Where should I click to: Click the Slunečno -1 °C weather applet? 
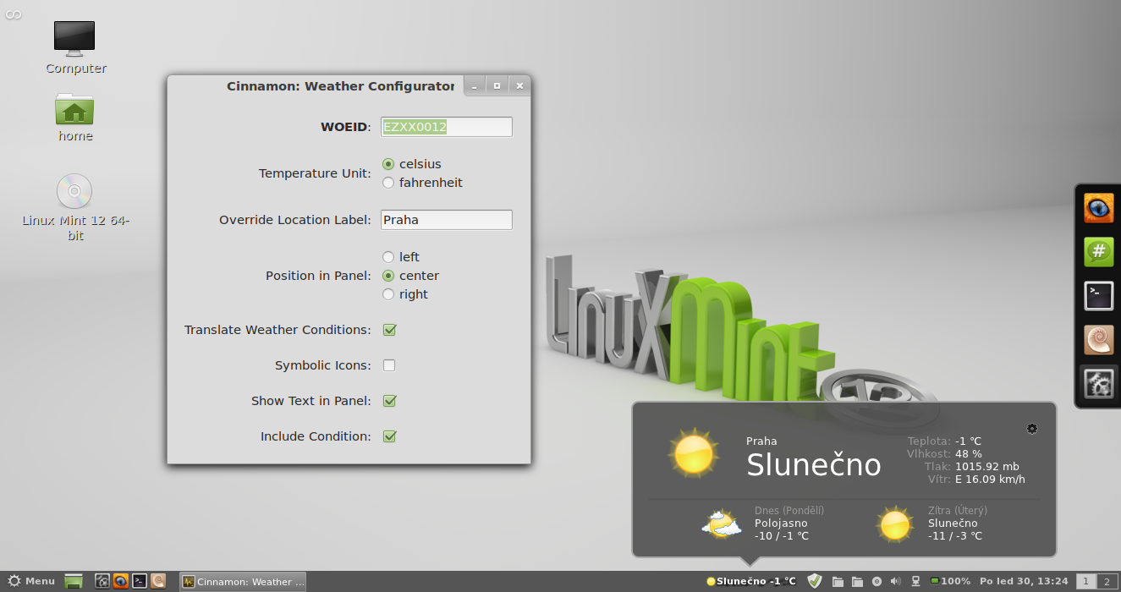(751, 581)
